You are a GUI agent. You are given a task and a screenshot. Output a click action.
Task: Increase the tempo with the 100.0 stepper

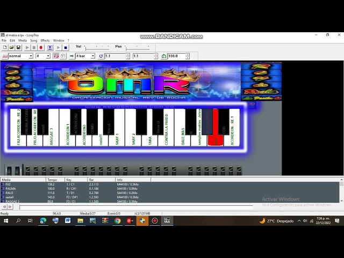tap(188, 55)
